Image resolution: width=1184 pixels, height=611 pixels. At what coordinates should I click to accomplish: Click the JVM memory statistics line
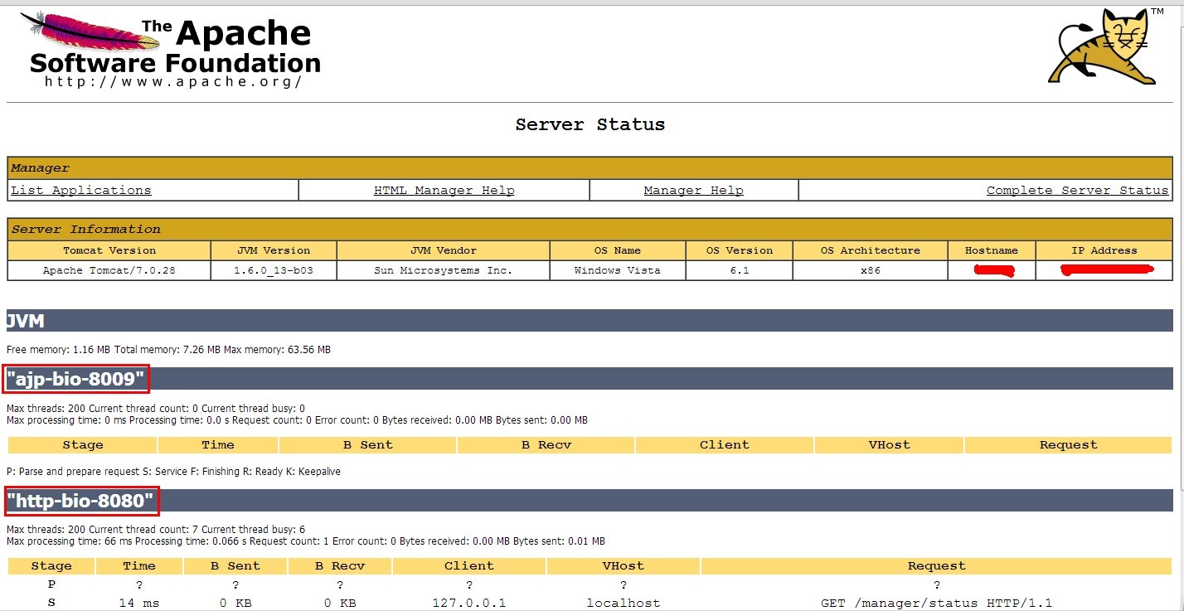click(x=168, y=350)
